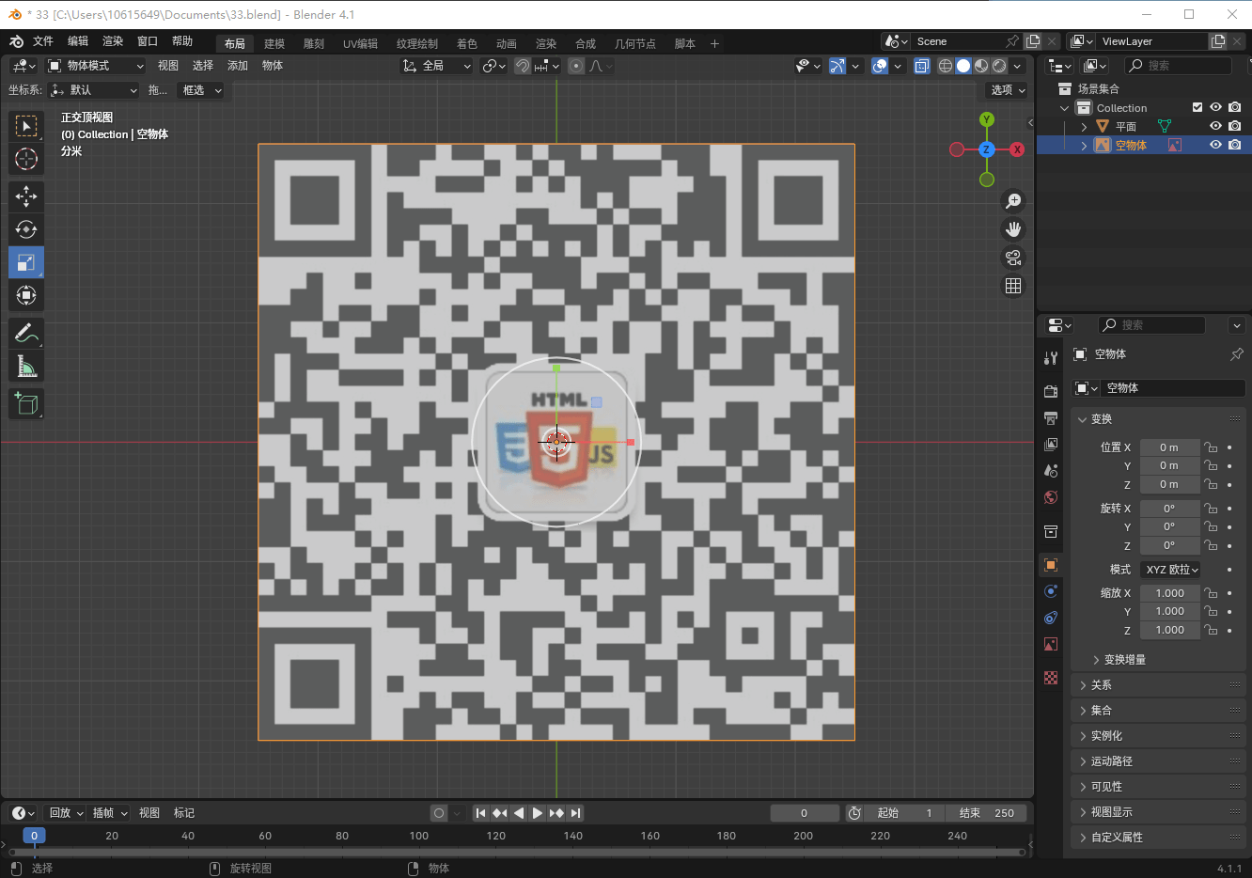
Task: Switch to the 建模 workspace tab
Action: pyautogui.click(x=274, y=43)
